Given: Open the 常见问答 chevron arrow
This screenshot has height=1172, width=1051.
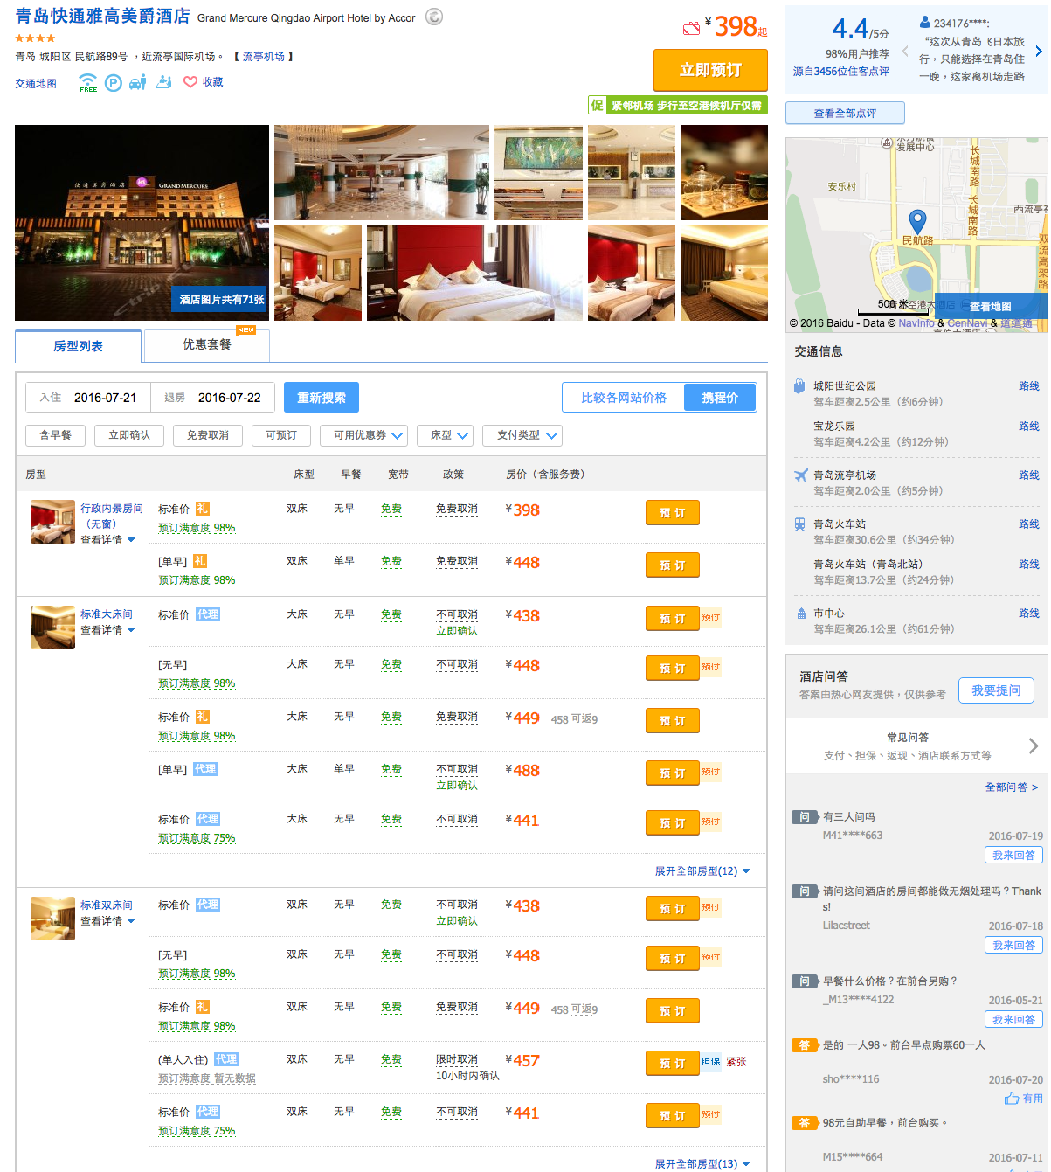Looking at the screenshot, I should coord(1034,746).
